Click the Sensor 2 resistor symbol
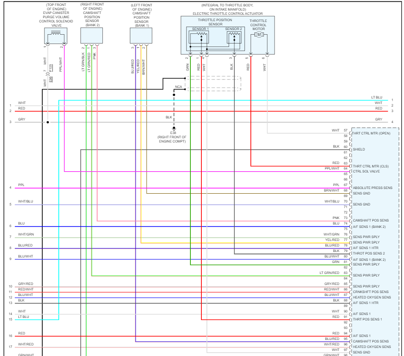The width and height of the screenshot is (404, 356). pyautogui.click(x=234, y=34)
